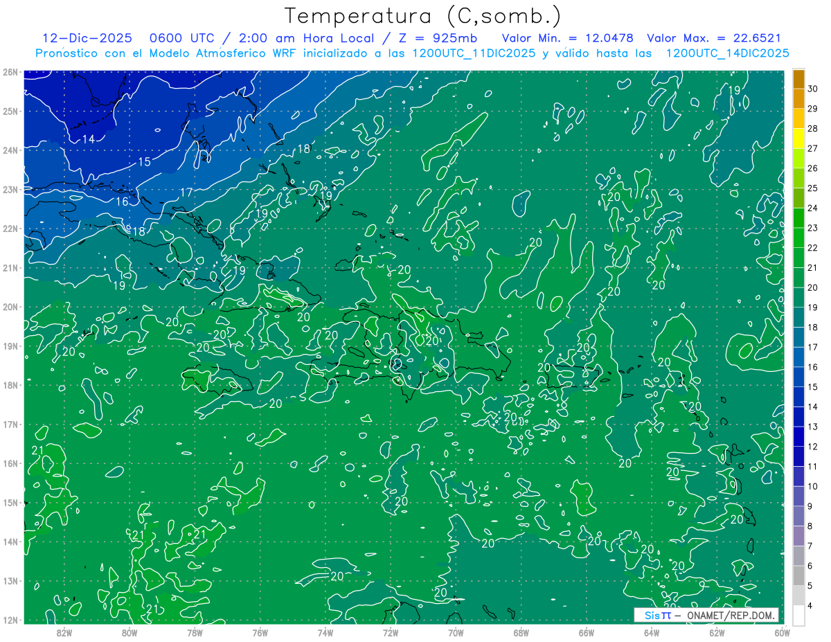Screen dimensions: 831x642
Task: Select the valid-until time '1200UTC_14DIC2025'
Action: coord(727,53)
